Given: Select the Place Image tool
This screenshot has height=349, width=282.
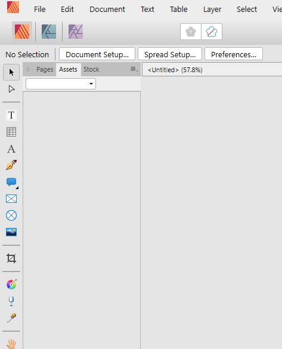Looking at the screenshot, I should (x=11, y=232).
